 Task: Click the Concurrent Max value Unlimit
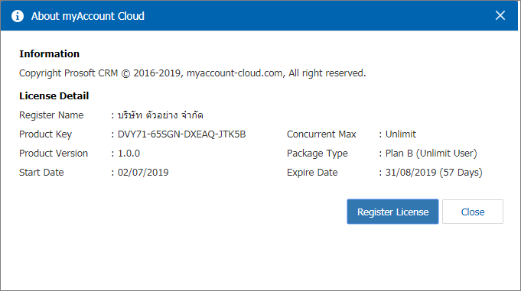(x=400, y=134)
